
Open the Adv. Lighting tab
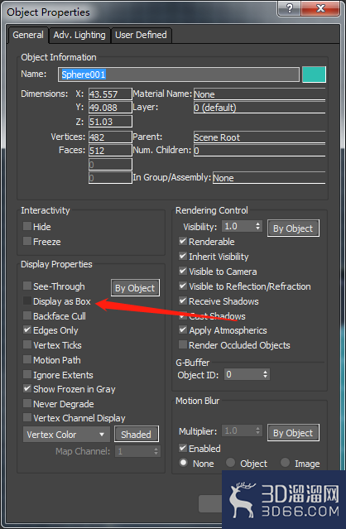coord(79,35)
